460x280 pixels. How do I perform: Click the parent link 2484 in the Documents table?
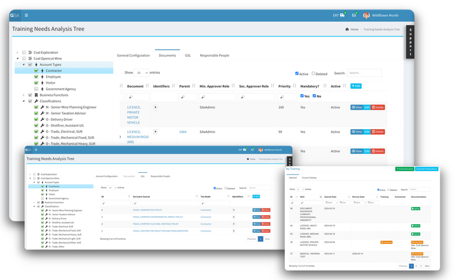click(183, 132)
